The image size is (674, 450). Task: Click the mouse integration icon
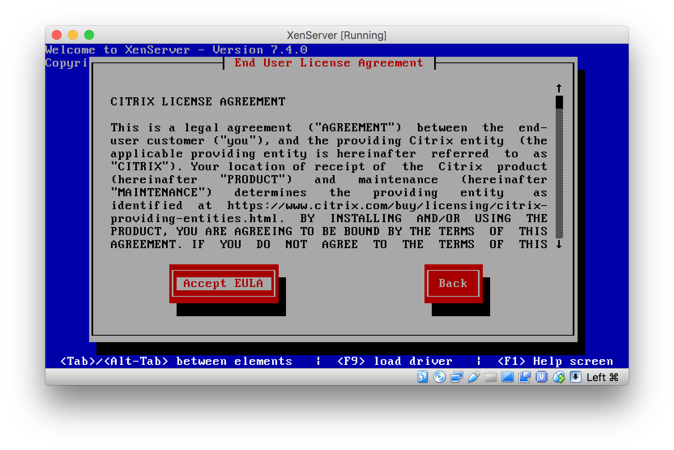[559, 377]
